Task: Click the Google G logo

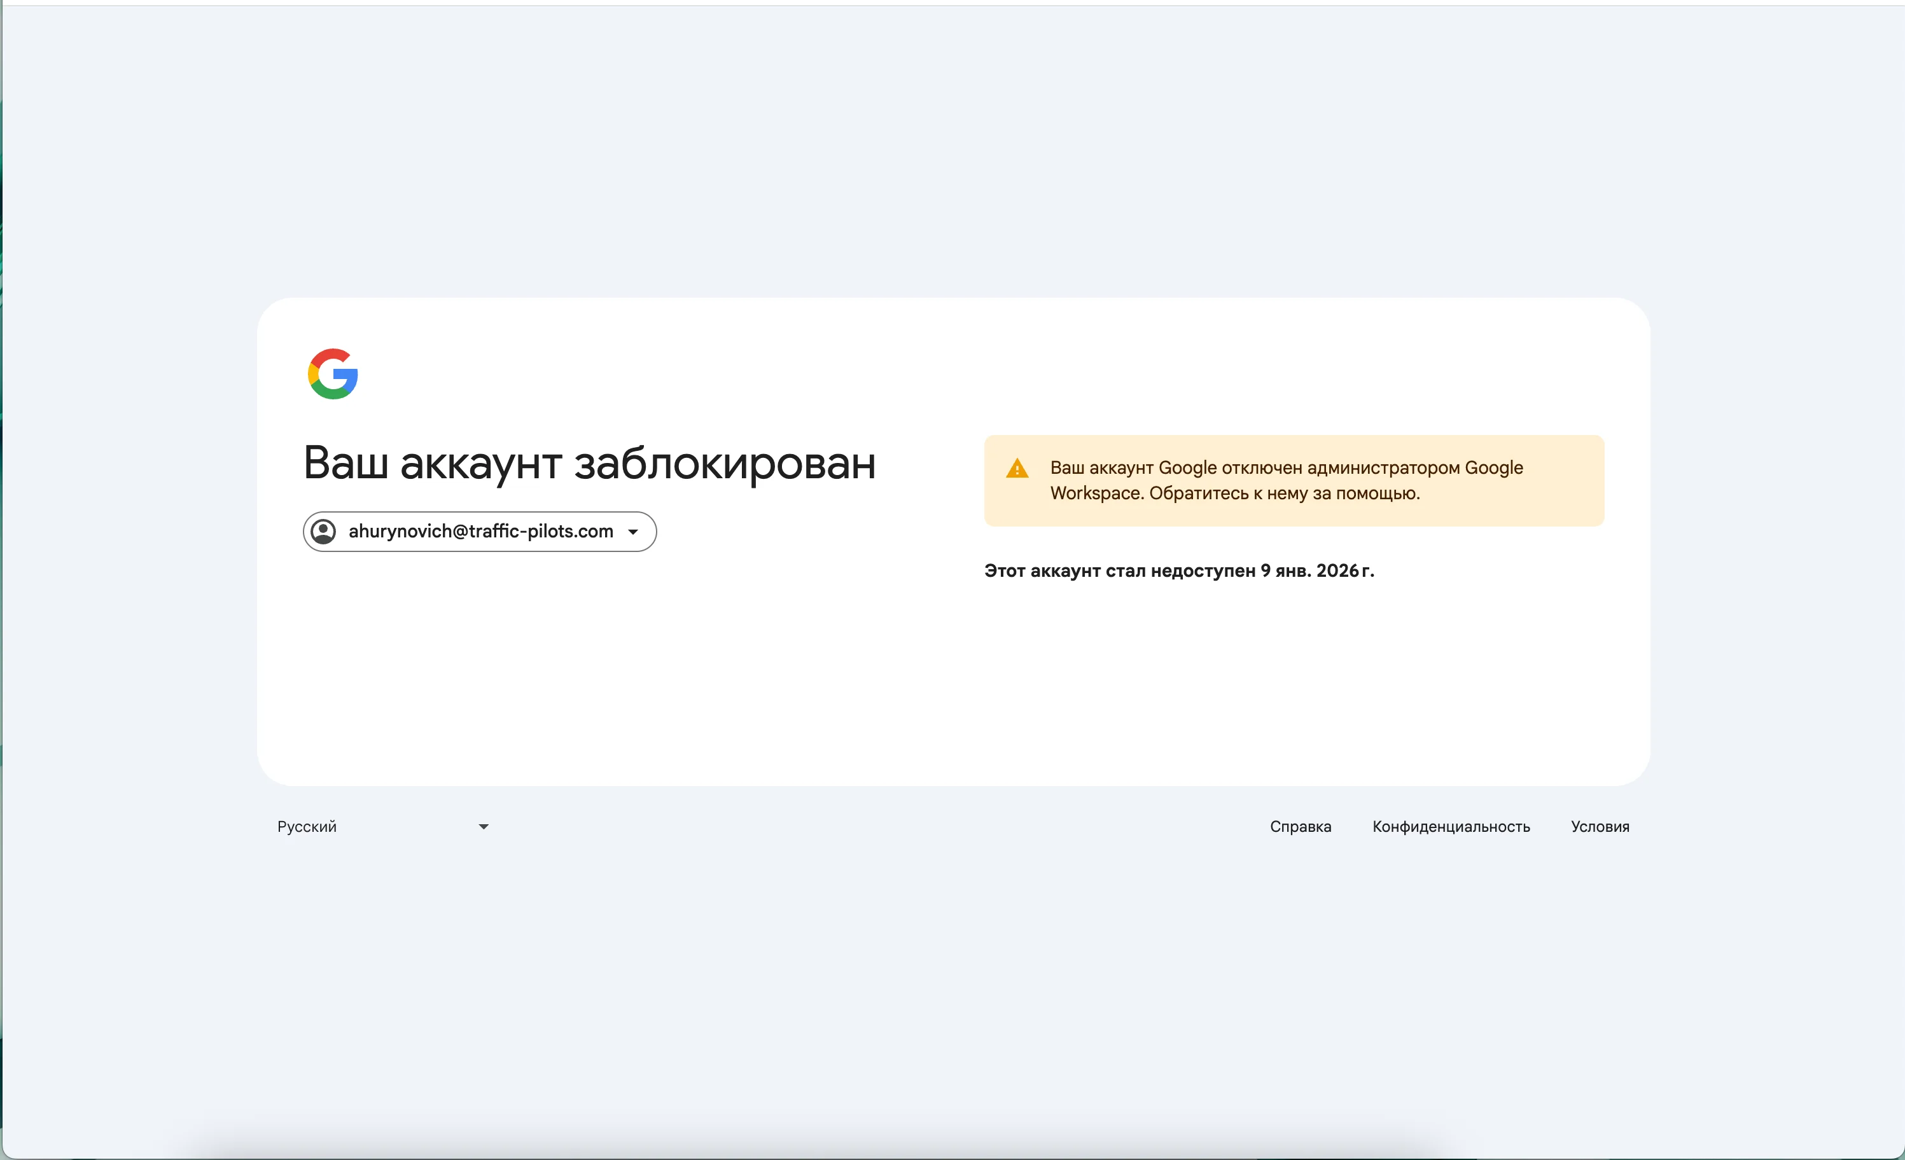Action: pyautogui.click(x=332, y=374)
